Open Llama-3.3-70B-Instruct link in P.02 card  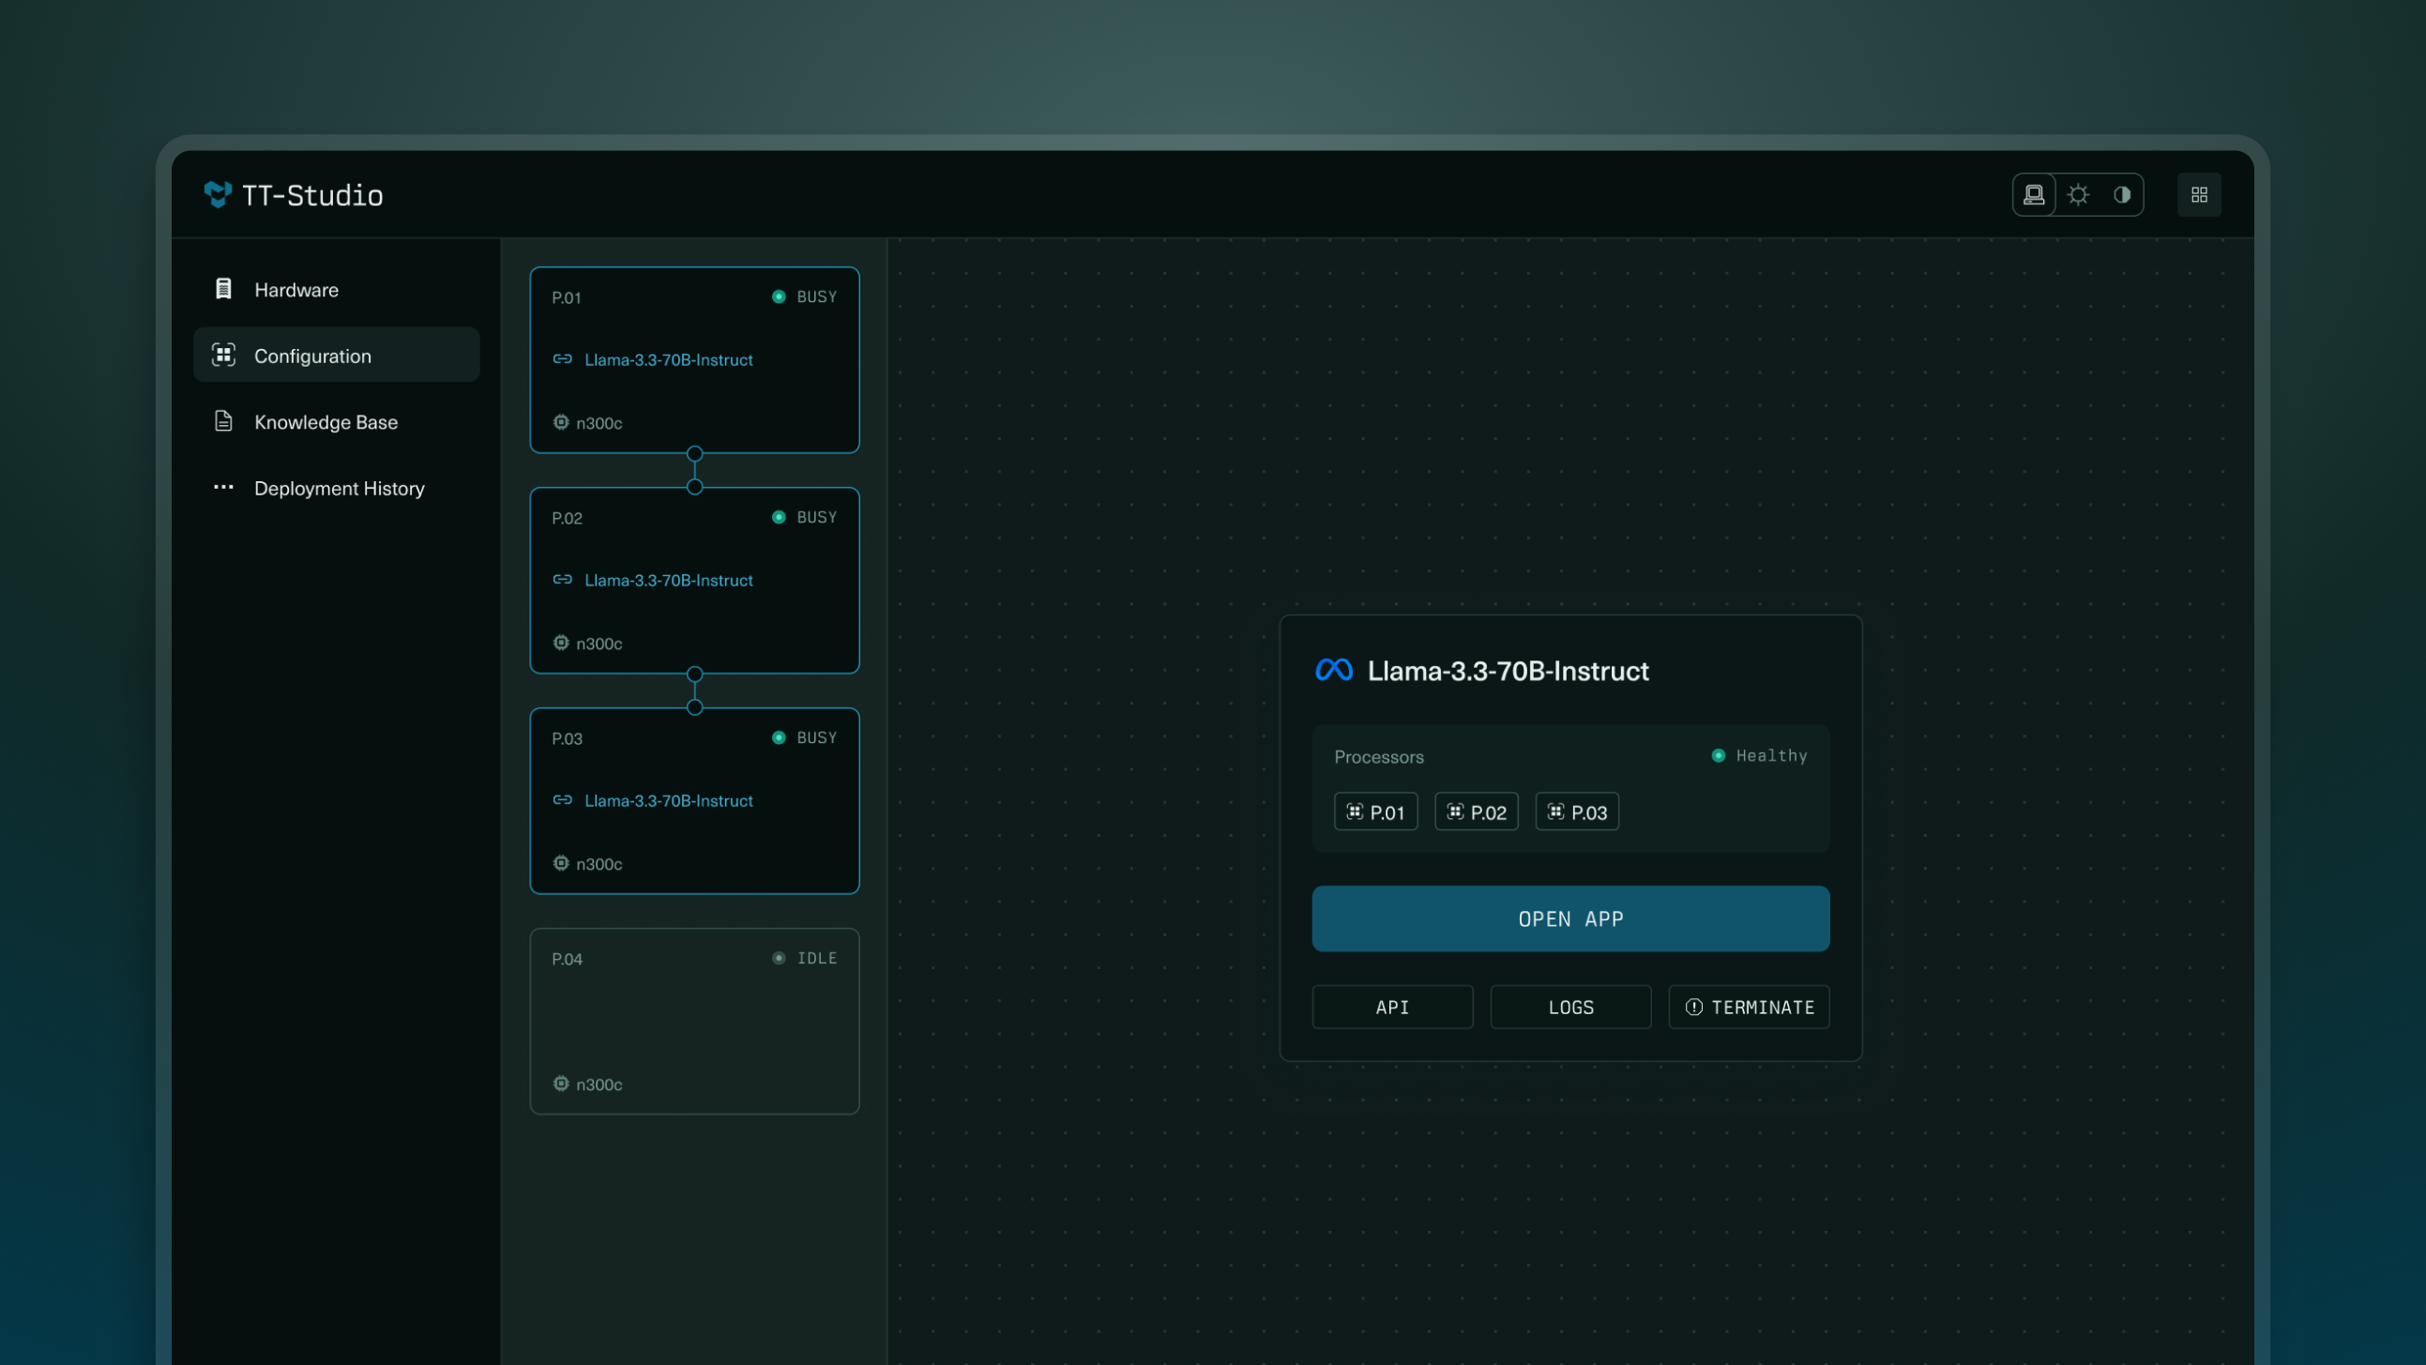point(669,581)
